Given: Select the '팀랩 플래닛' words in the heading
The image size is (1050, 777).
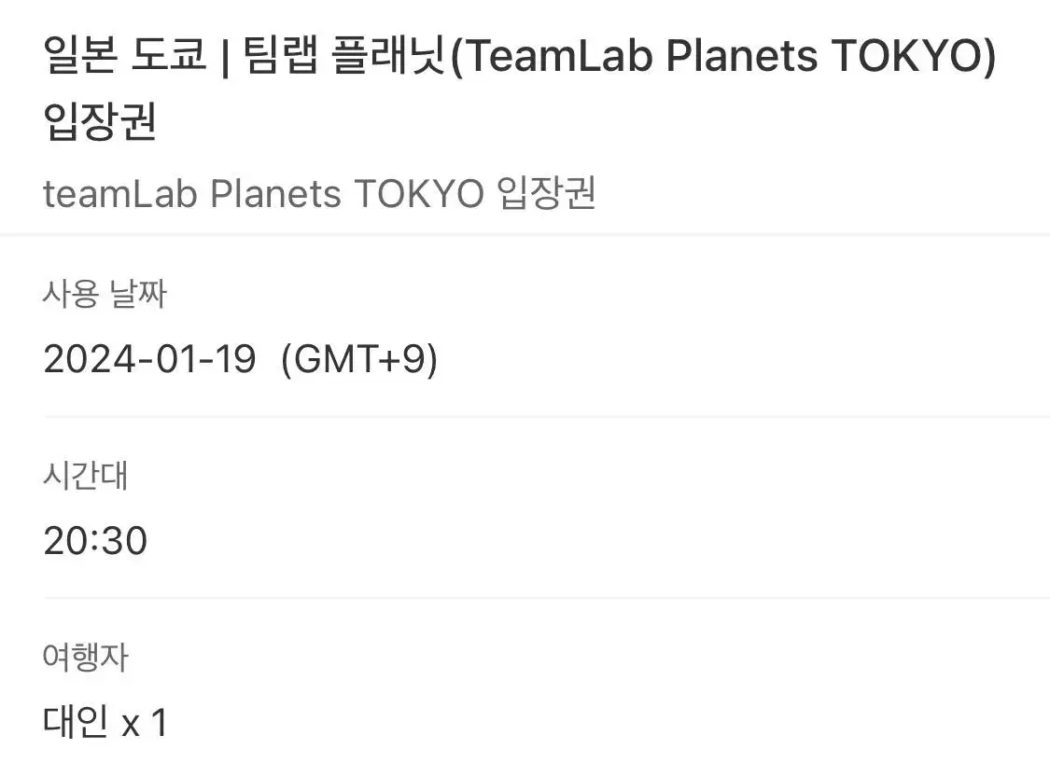Looking at the screenshot, I should point(343,54).
